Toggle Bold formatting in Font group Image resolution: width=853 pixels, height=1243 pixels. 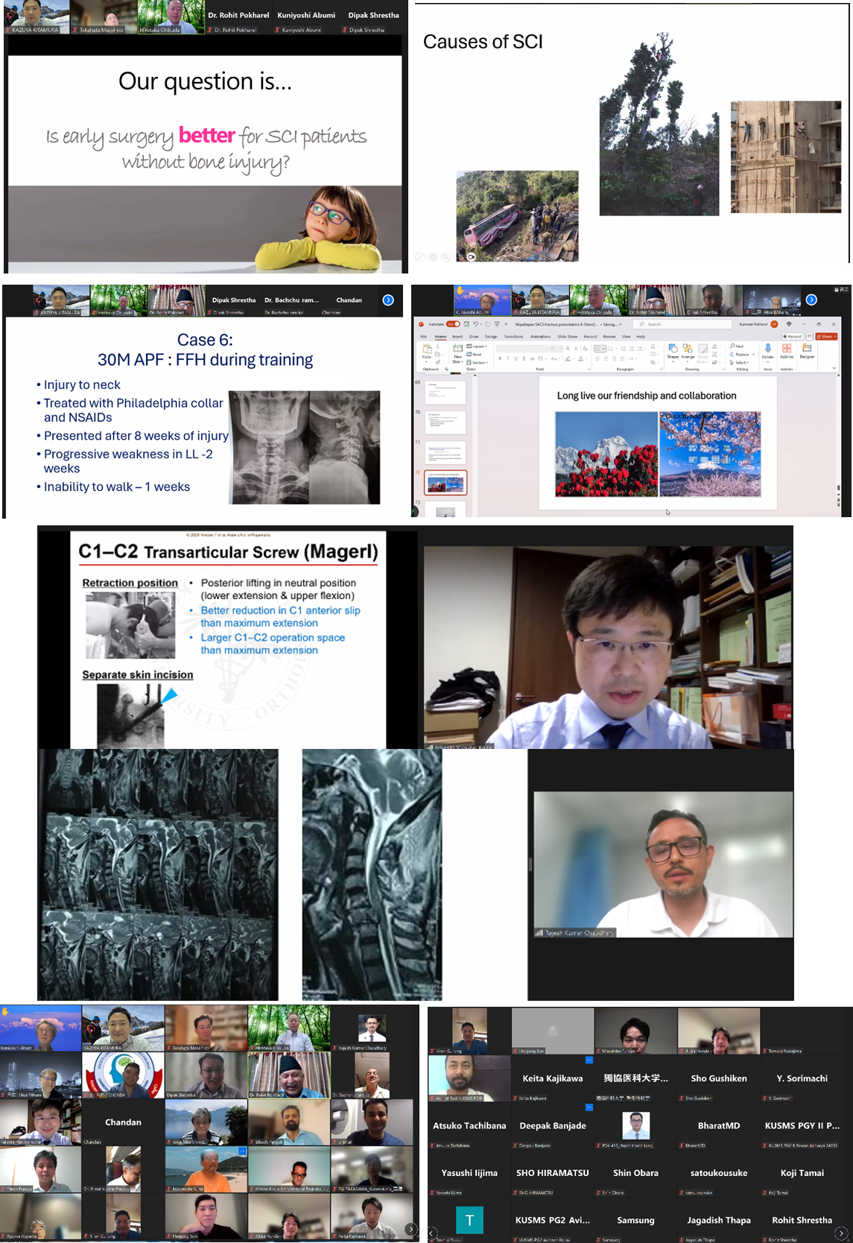coord(500,358)
